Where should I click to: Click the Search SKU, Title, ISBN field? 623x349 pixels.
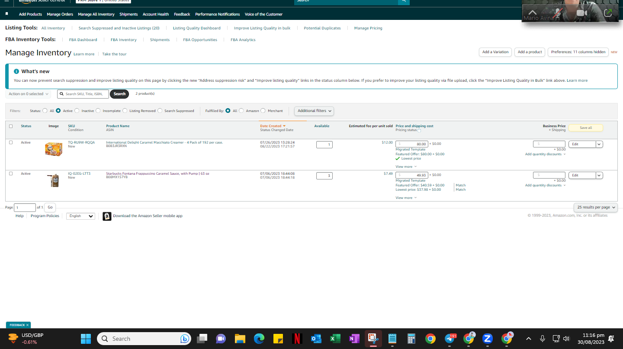83,94
